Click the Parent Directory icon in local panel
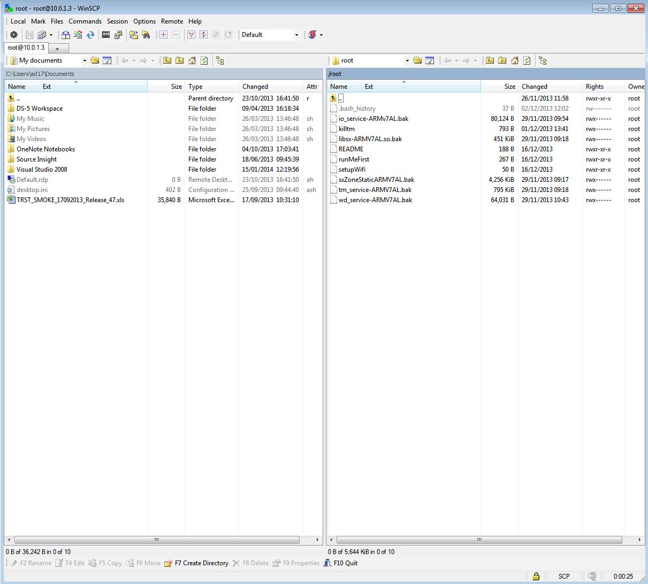Image resolution: width=648 pixels, height=584 pixels. (x=167, y=60)
